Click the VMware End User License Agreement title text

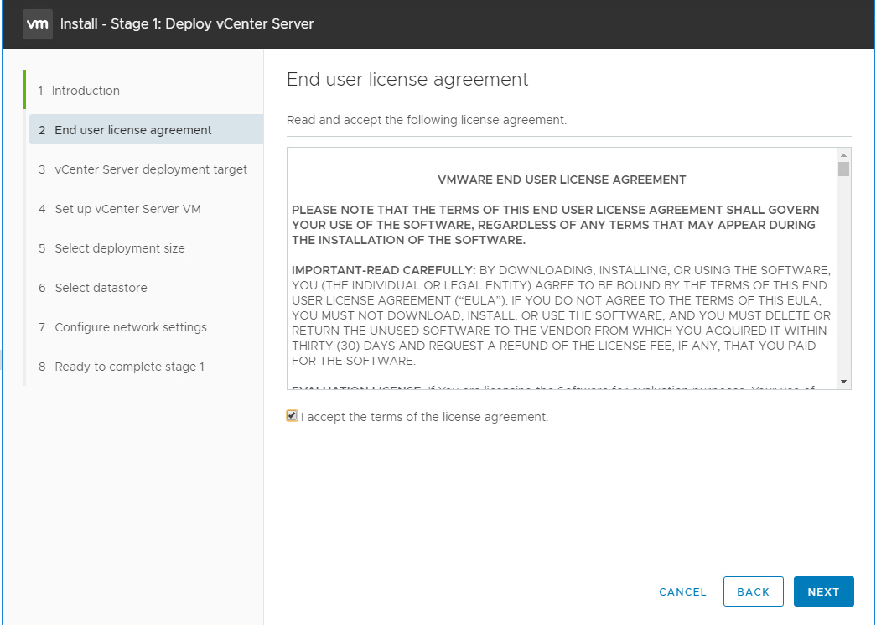[562, 180]
